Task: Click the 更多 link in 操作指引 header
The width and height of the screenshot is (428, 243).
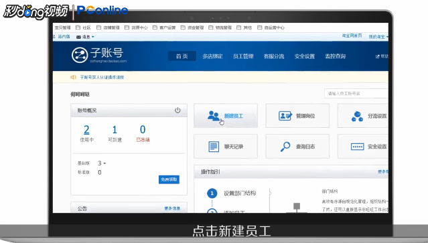Action: click(x=383, y=171)
